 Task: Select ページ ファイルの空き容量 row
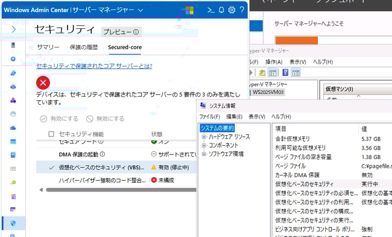click(x=333, y=157)
